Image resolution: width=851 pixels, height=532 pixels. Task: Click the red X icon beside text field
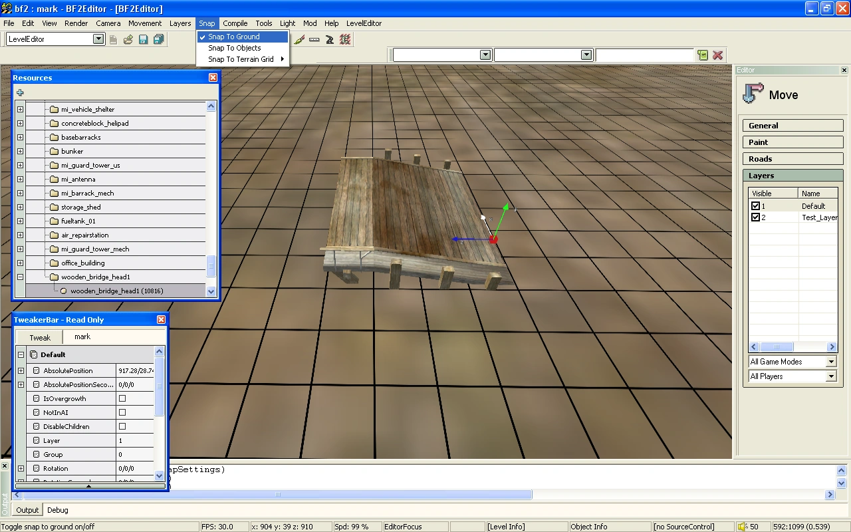[718, 55]
